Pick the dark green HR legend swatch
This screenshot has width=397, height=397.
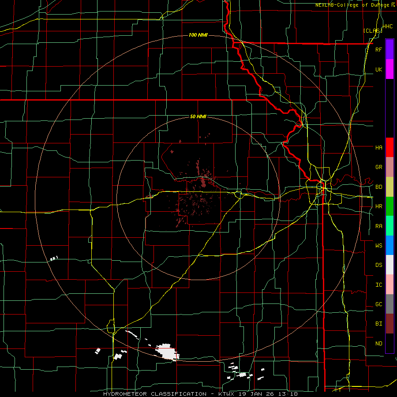click(390, 206)
